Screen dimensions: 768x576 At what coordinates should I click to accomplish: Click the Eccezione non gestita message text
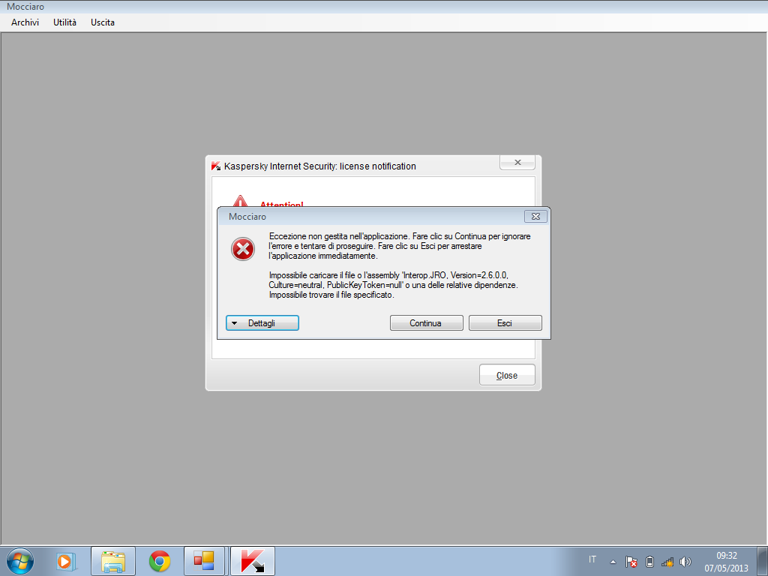click(400, 246)
